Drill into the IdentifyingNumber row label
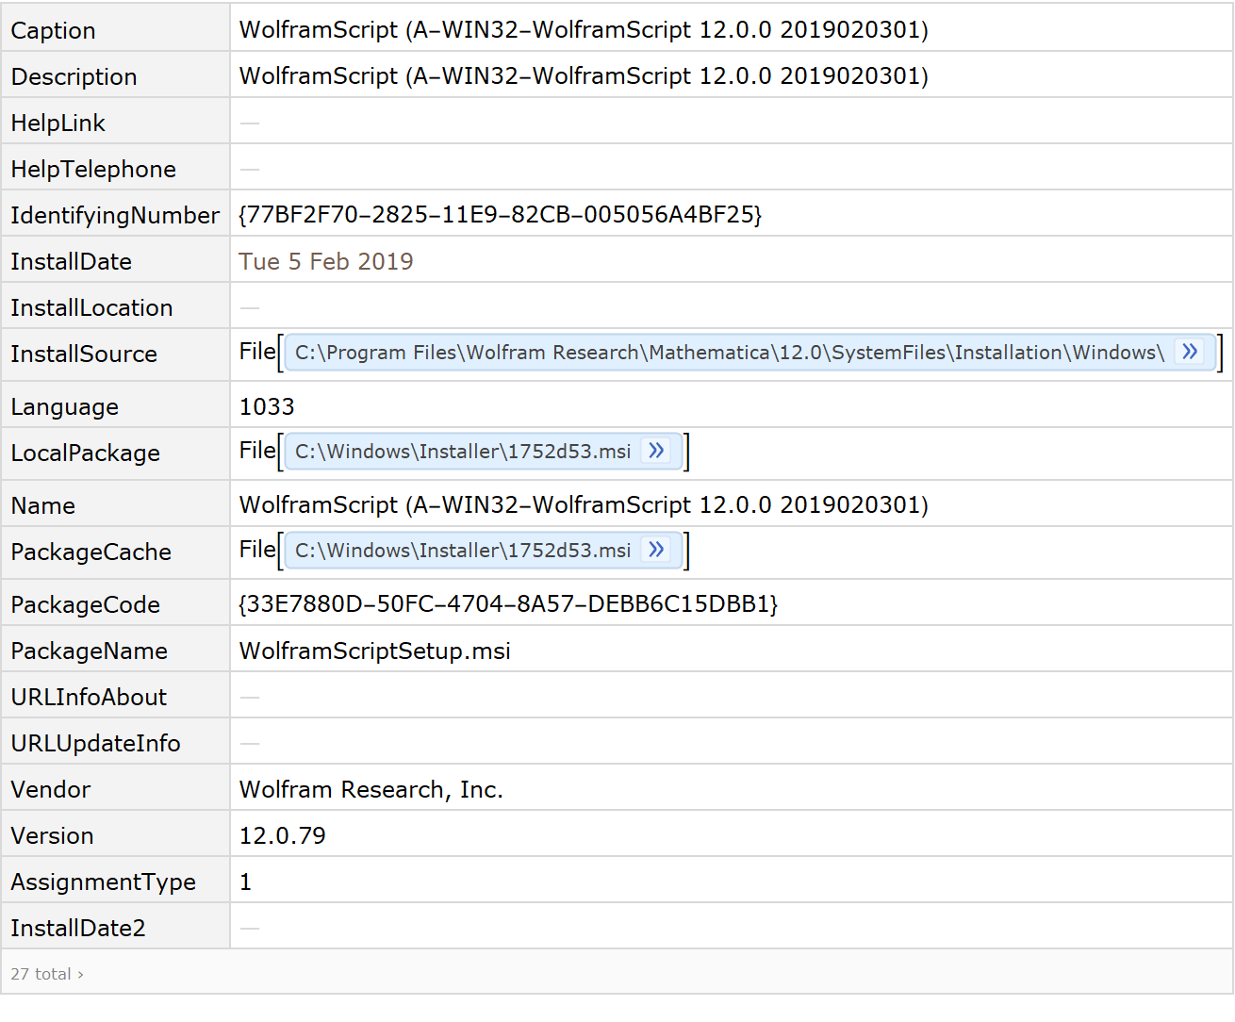This screenshot has width=1235, height=1022. tap(114, 215)
